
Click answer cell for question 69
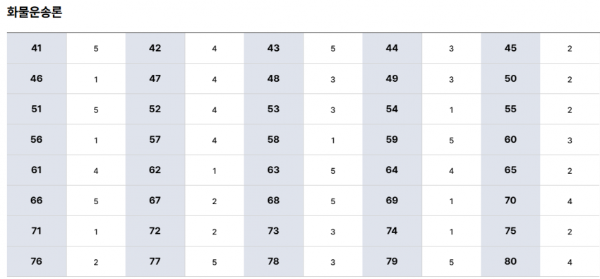click(x=452, y=201)
